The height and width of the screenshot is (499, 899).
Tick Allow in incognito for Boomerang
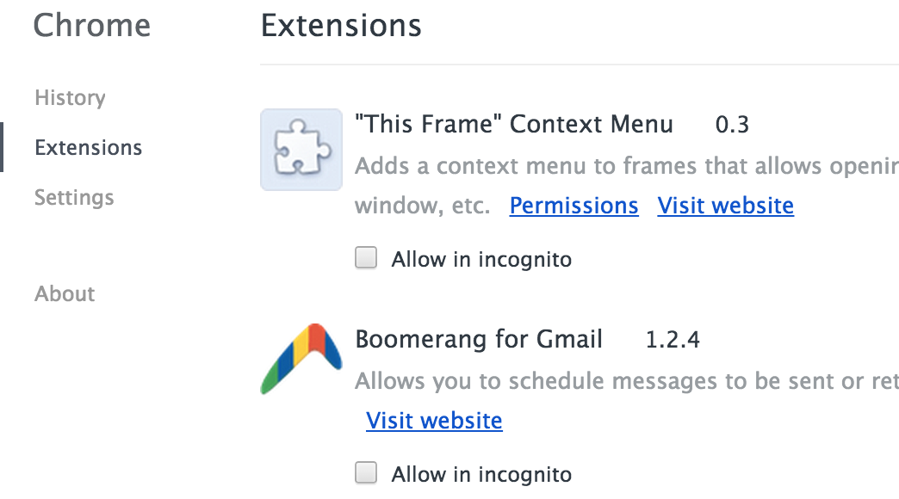[366, 473]
